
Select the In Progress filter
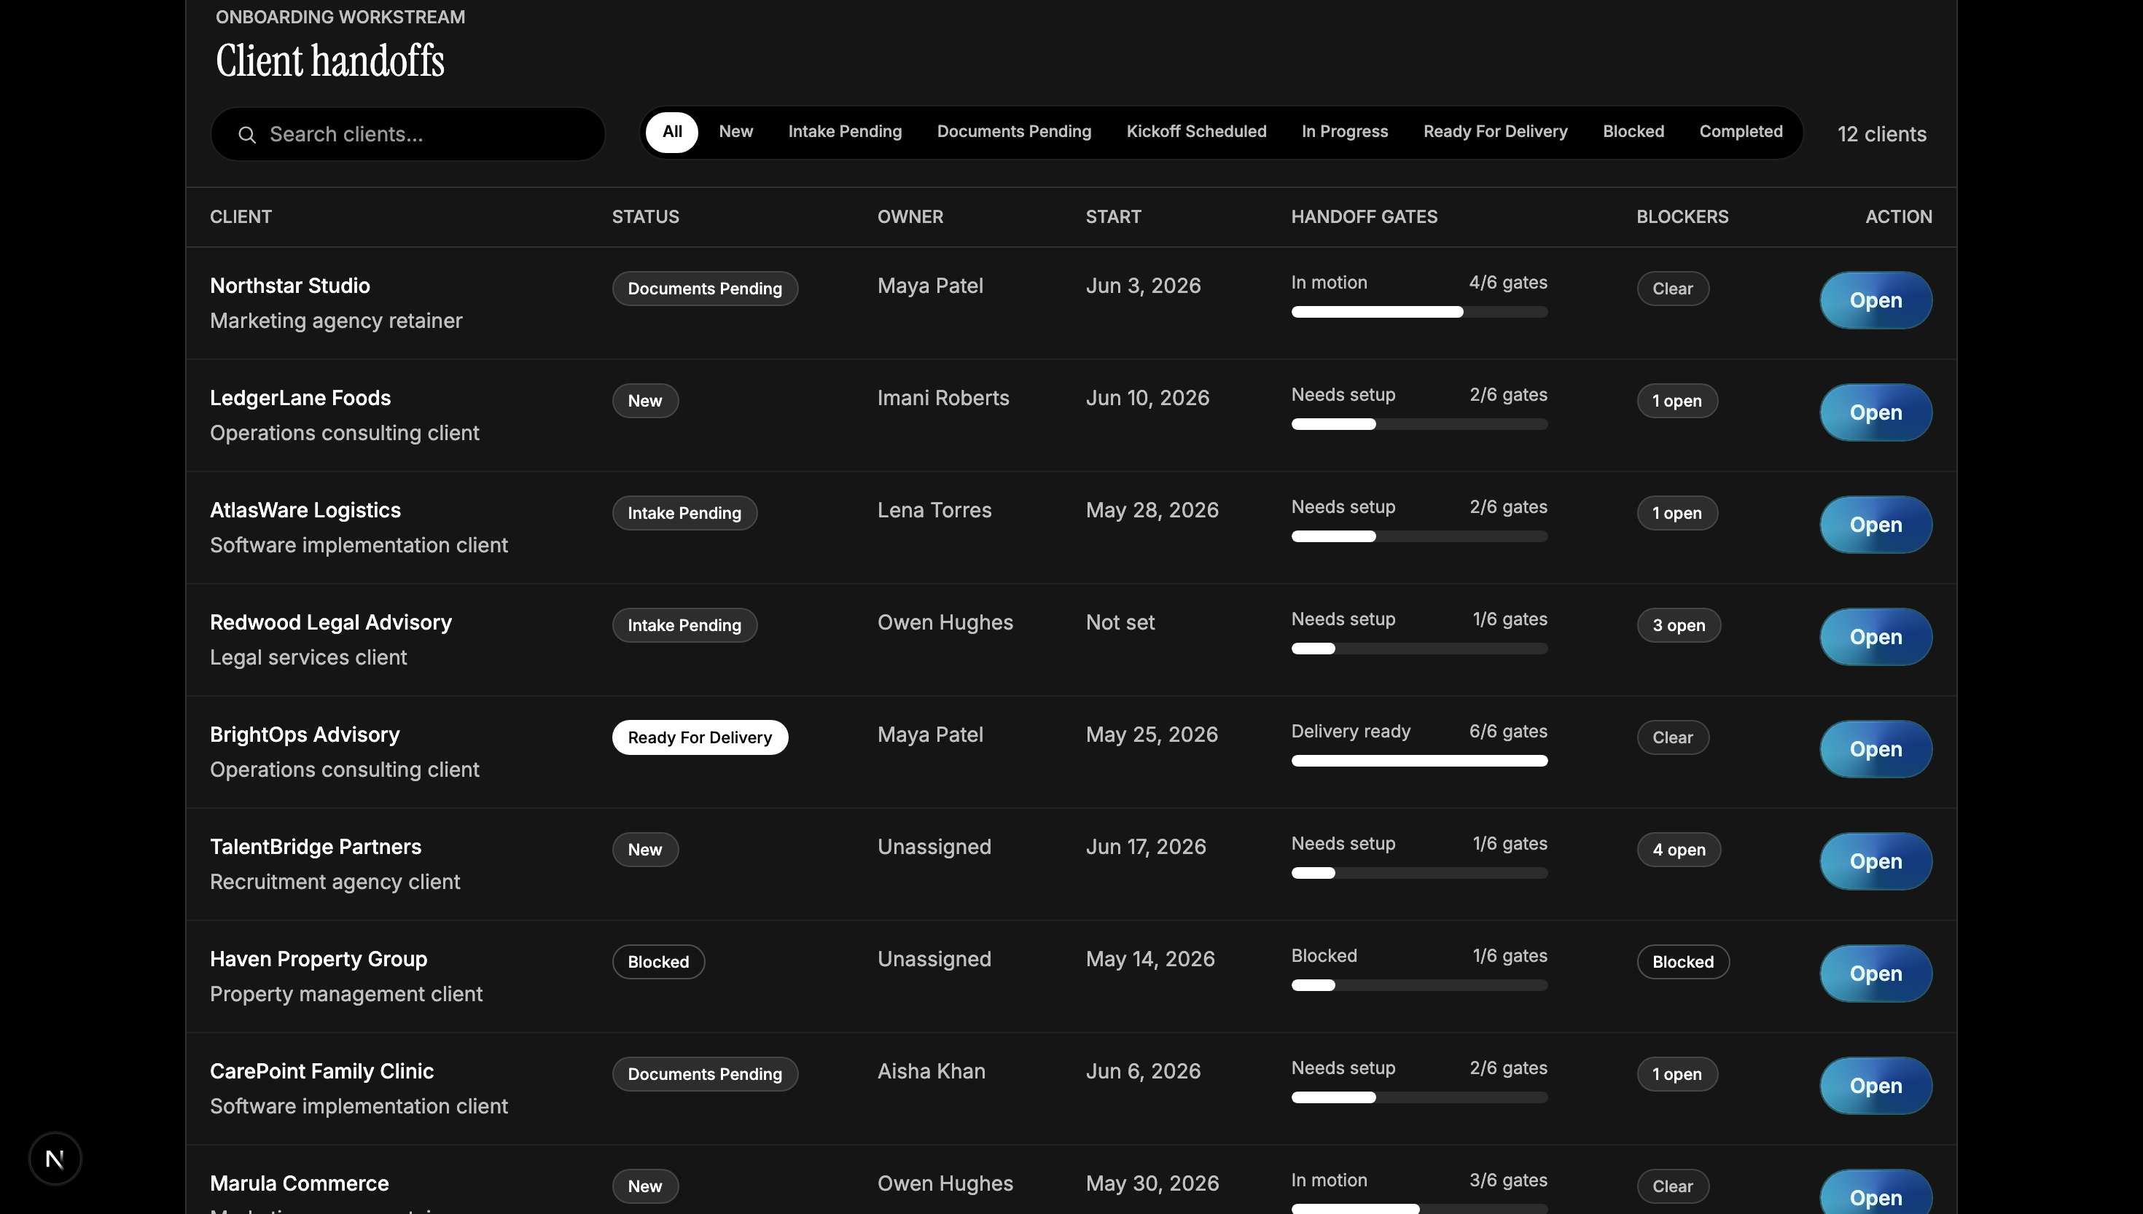1344,132
